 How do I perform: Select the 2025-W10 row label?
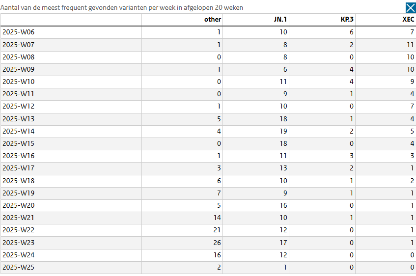(x=19, y=82)
